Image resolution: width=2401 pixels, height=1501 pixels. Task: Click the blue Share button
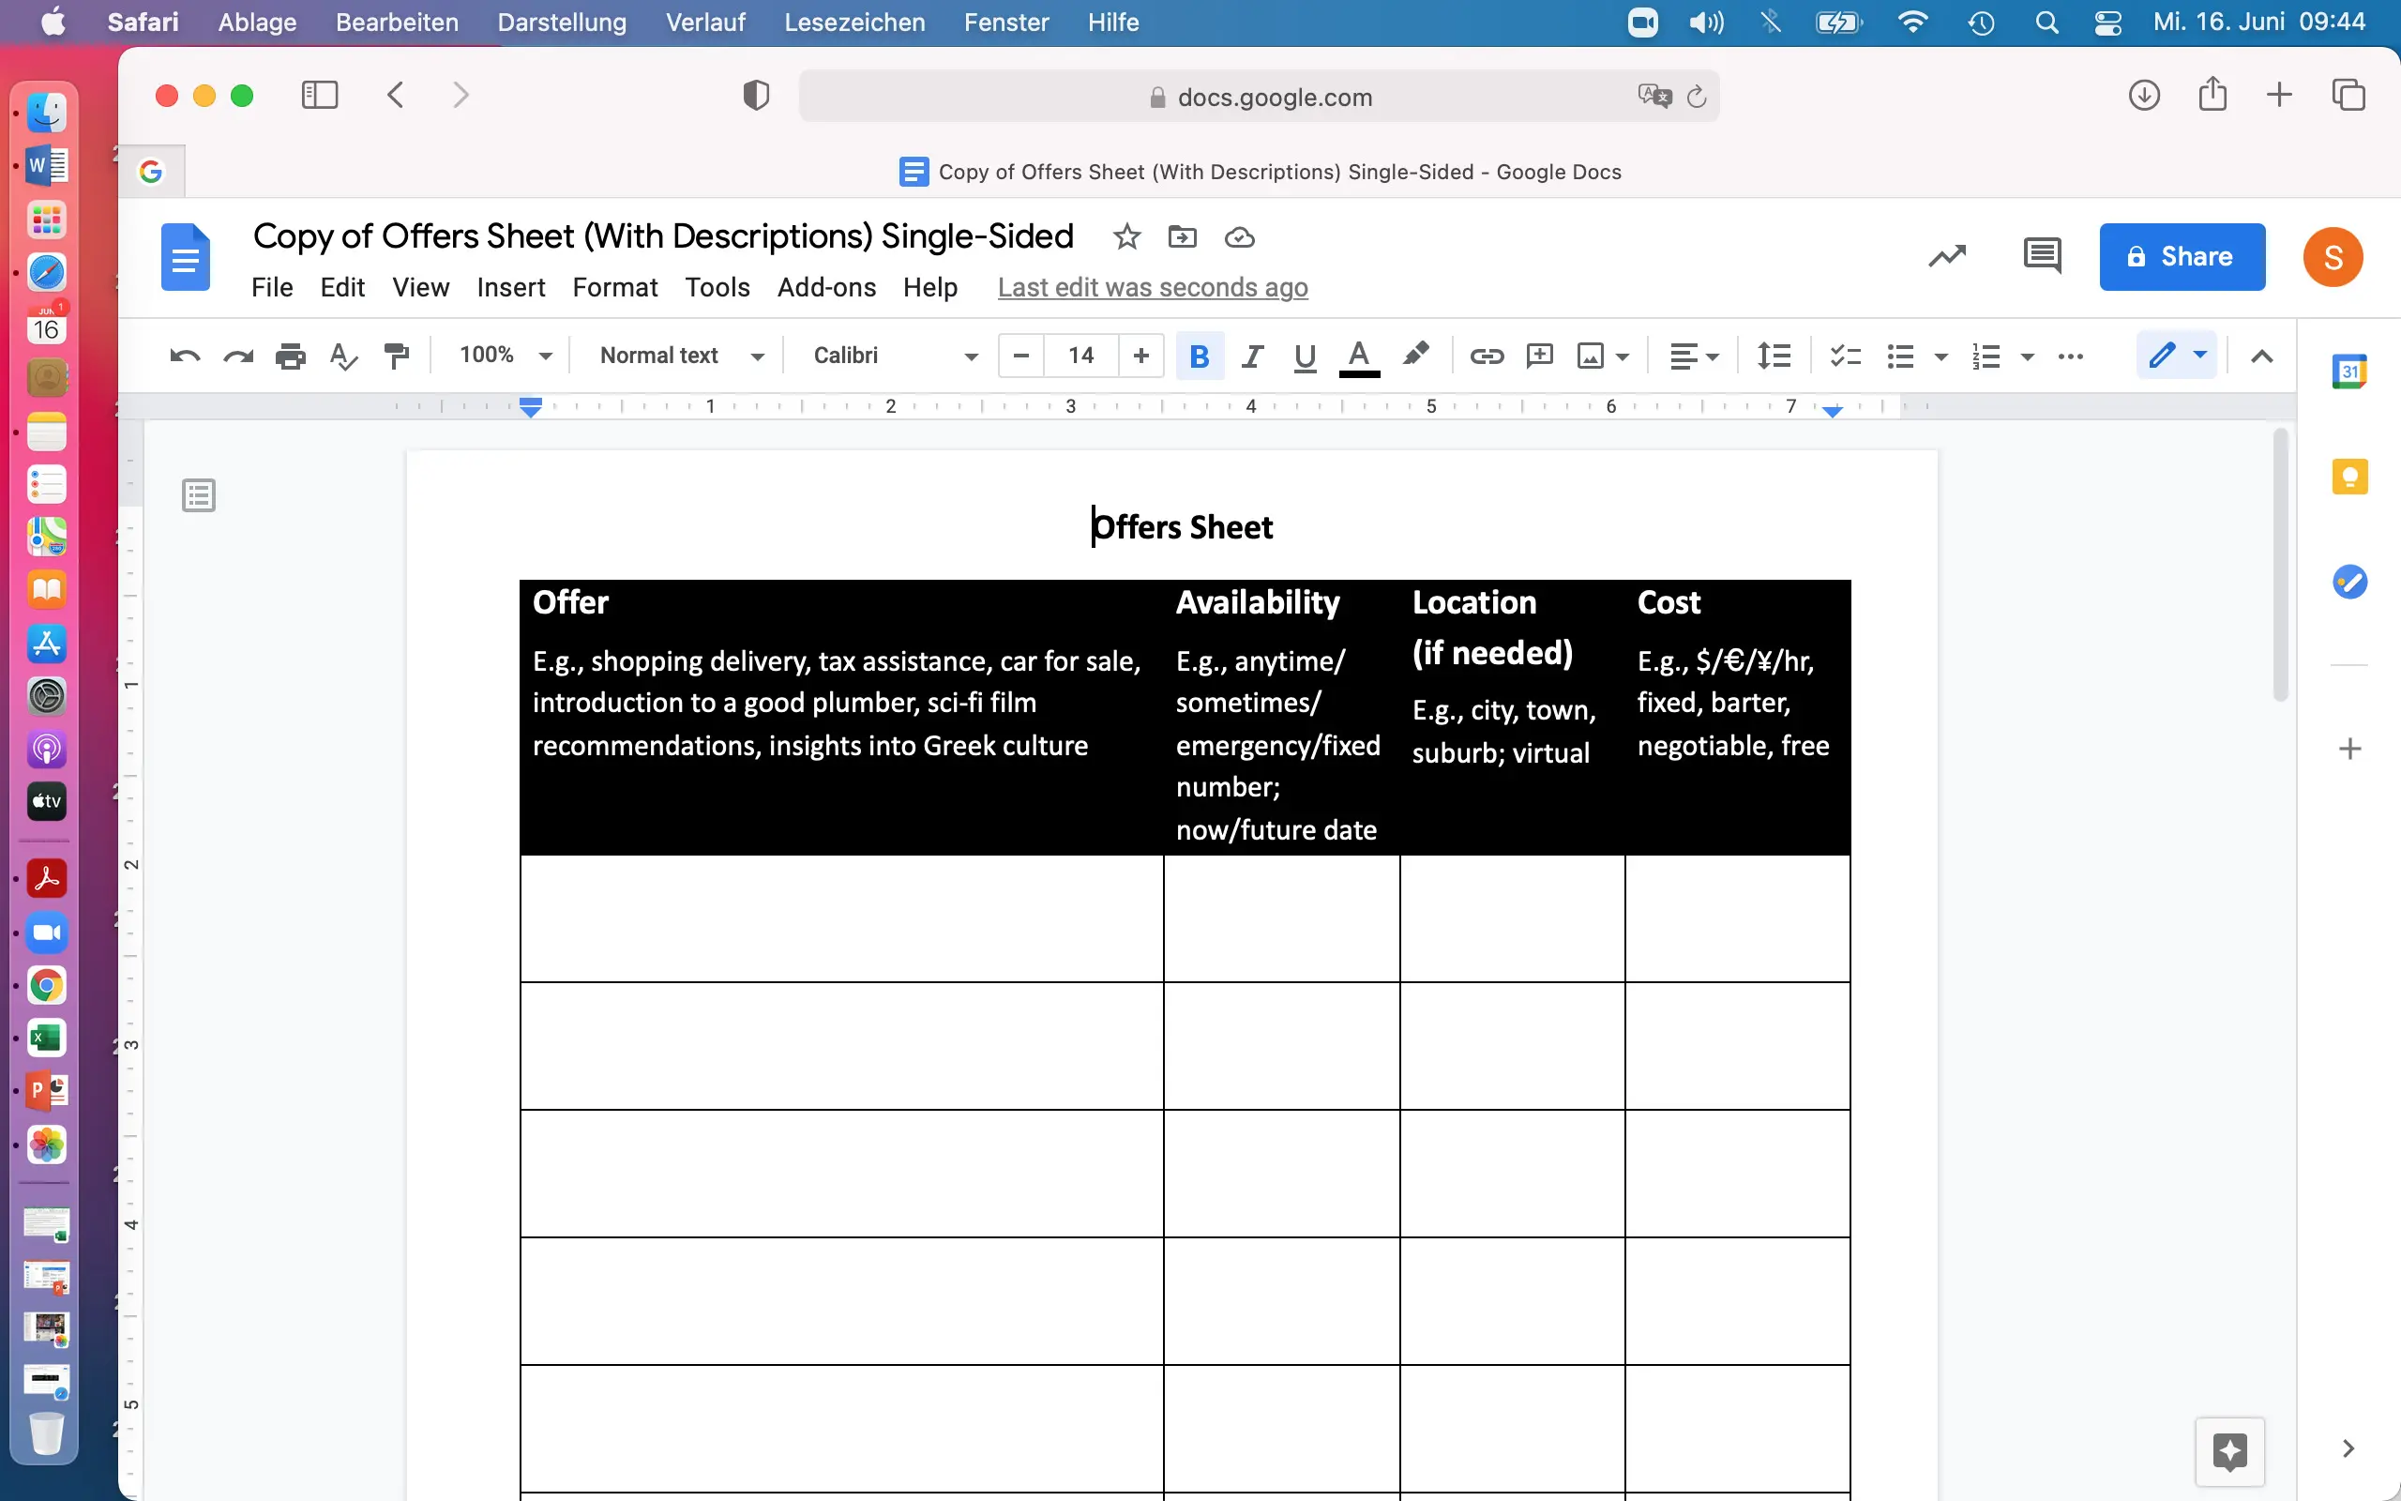(x=2181, y=256)
